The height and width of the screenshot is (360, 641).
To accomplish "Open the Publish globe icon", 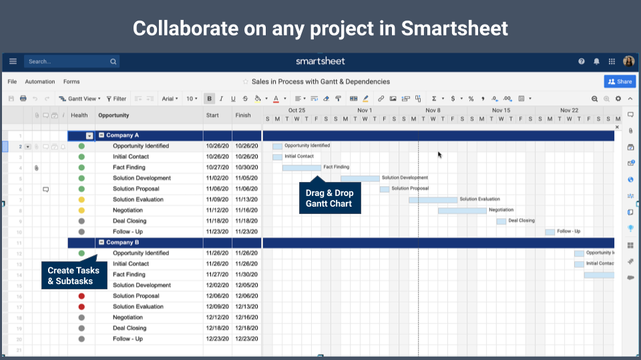I will (630, 179).
